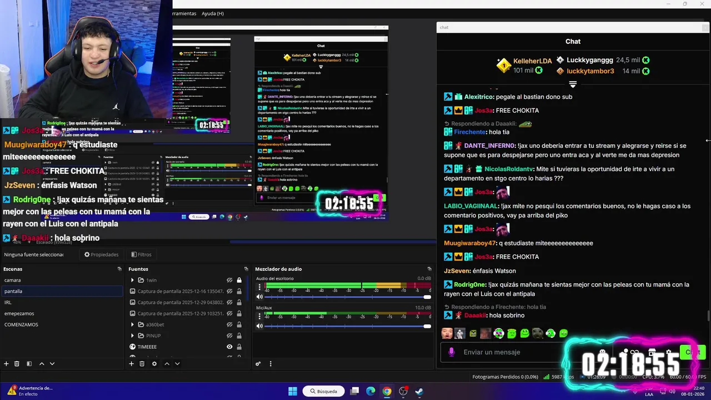Switch to the IRL scene
Viewport: 711px width, 400px height.
(61, 302)
